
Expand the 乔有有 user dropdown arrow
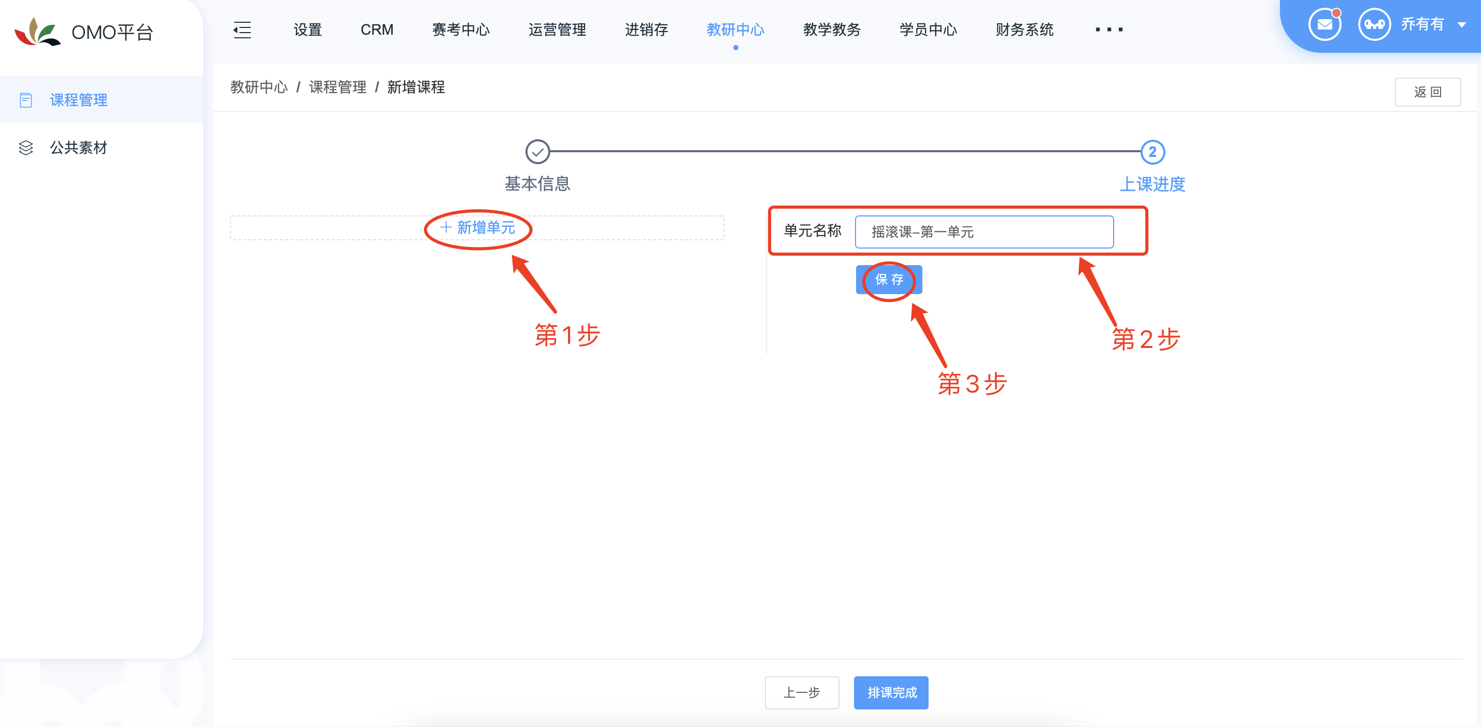(x=1461, y=25)
